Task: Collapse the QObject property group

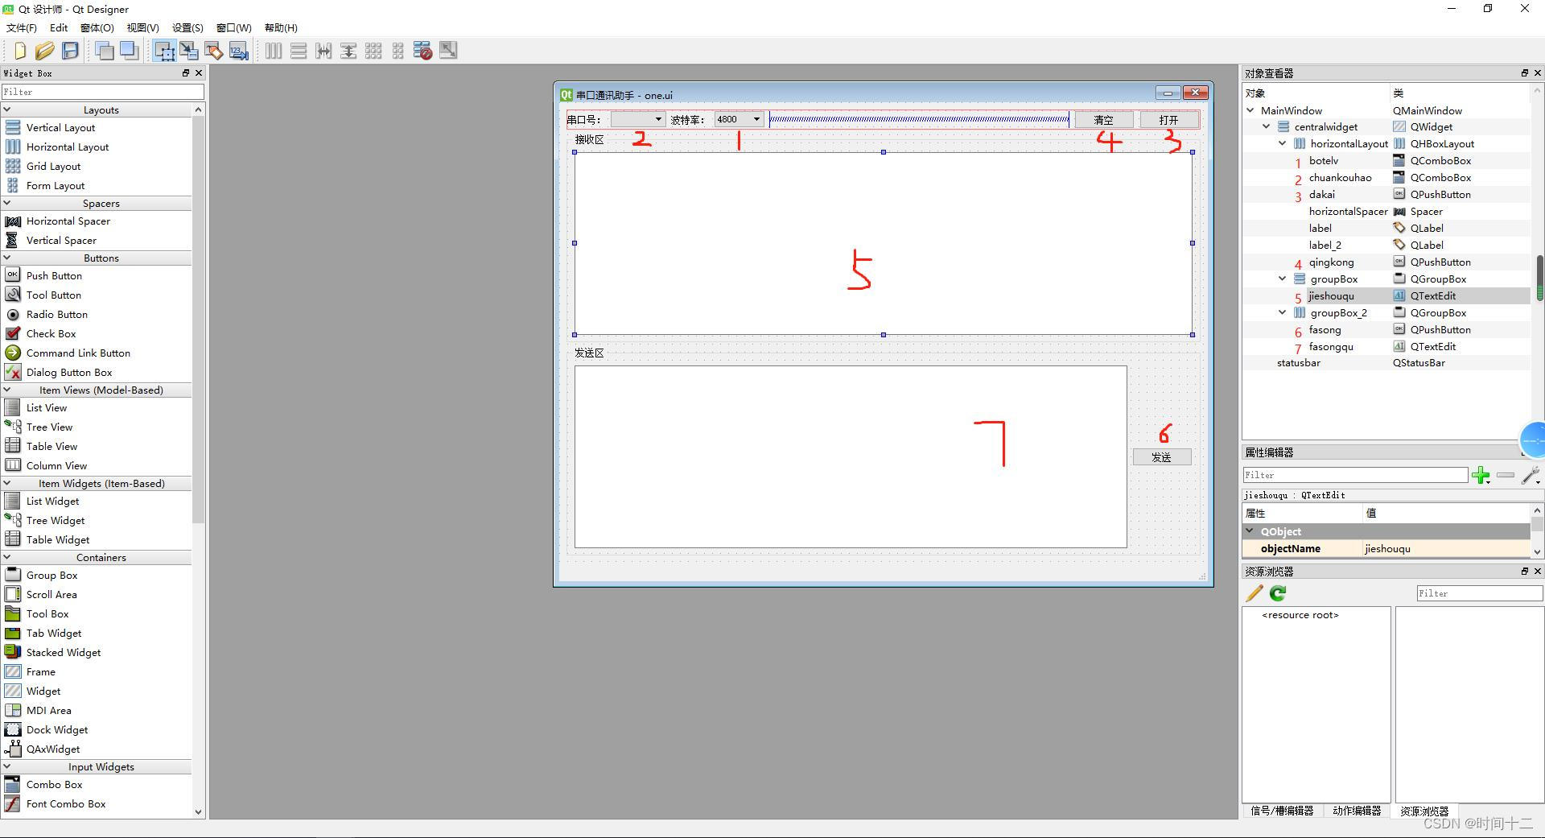Action: (x=1250, y=531)
